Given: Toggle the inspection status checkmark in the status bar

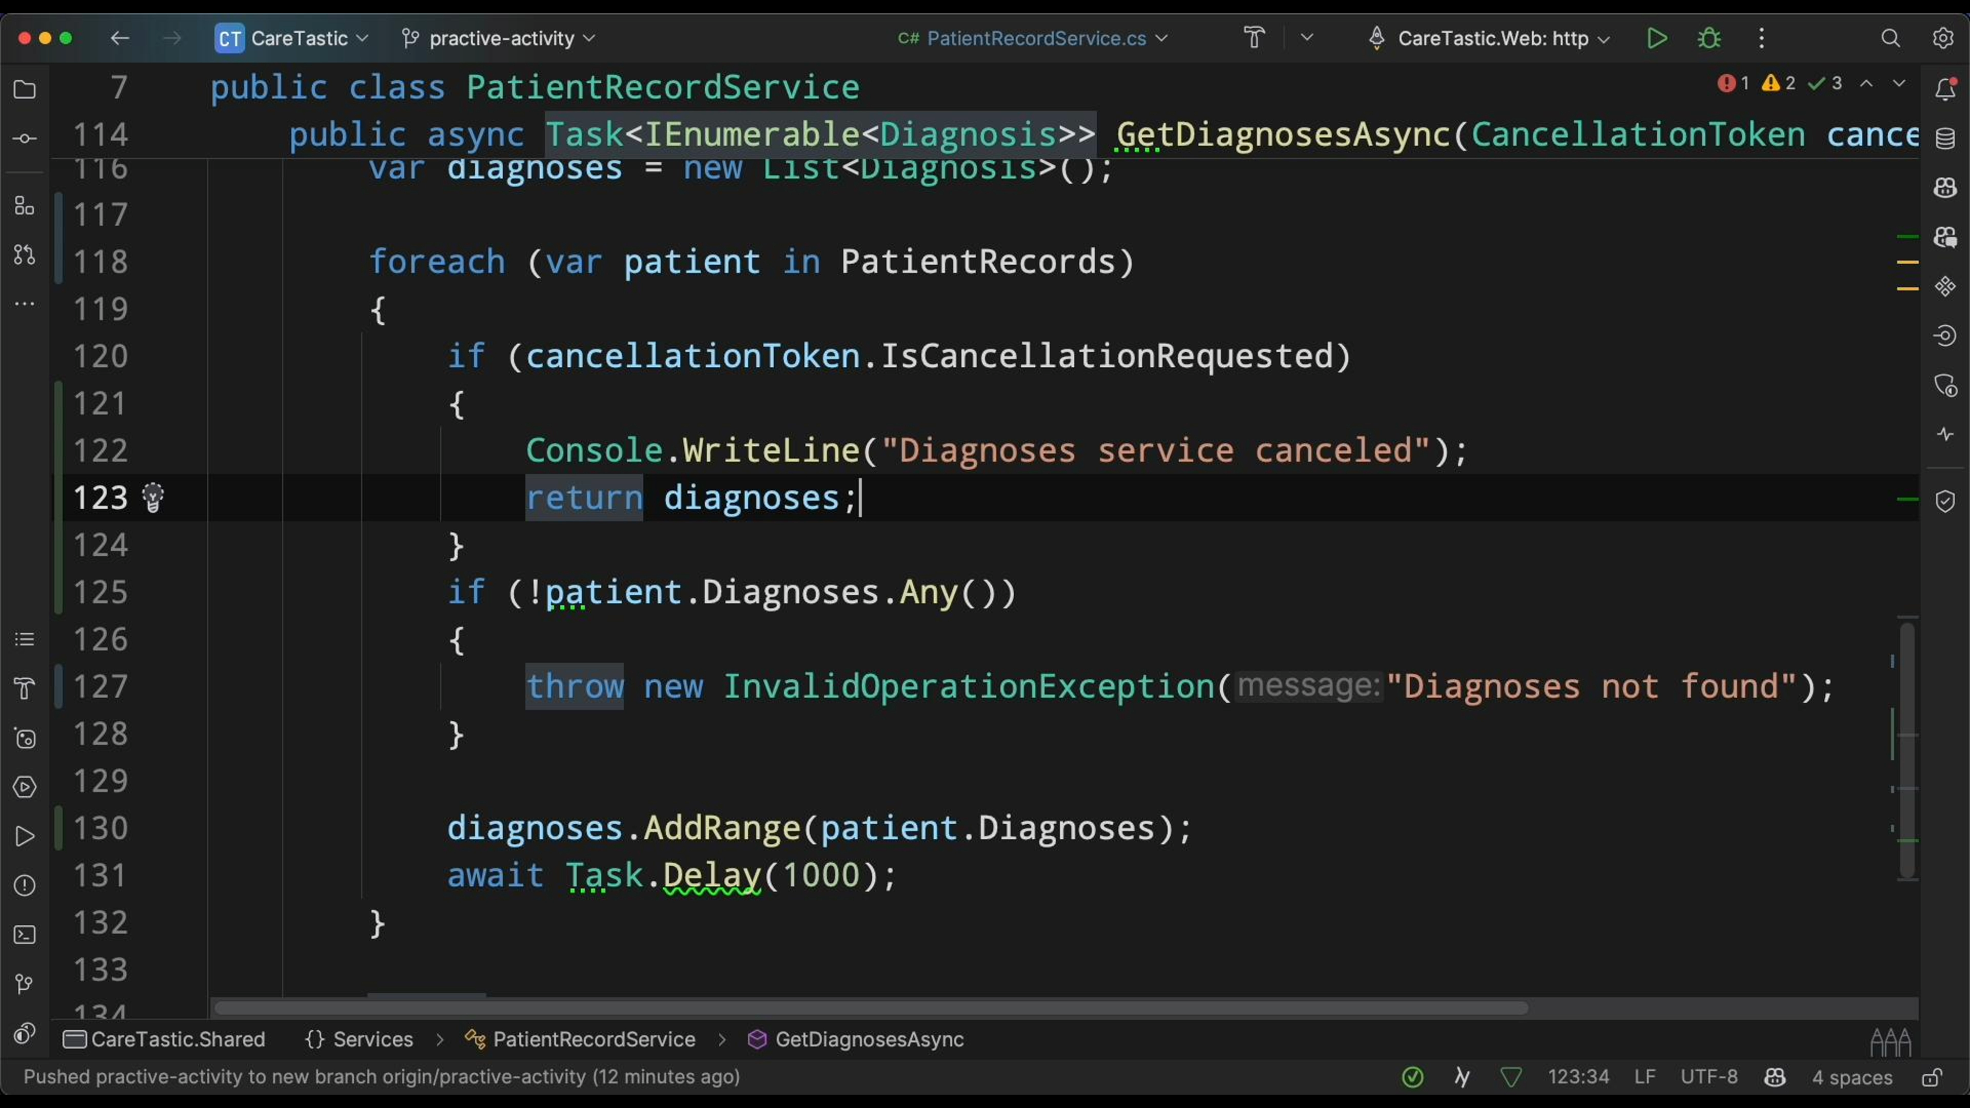Looking at the screenshot, I should 1412,1077.
